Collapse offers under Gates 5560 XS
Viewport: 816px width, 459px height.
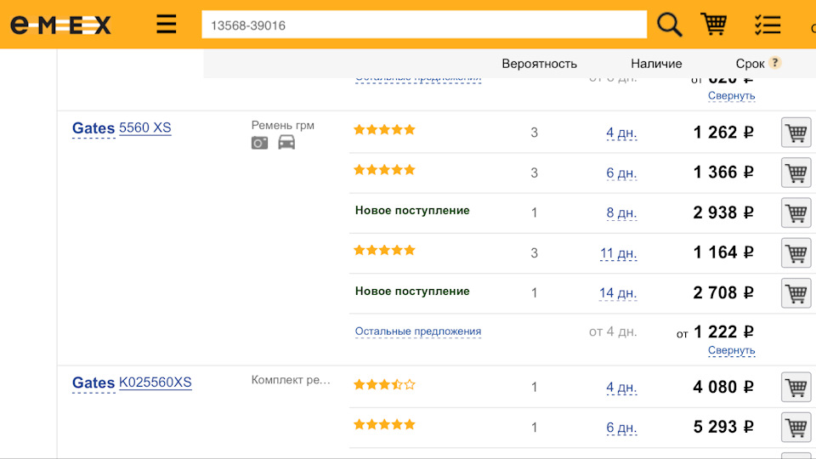(x=731, y=350)
